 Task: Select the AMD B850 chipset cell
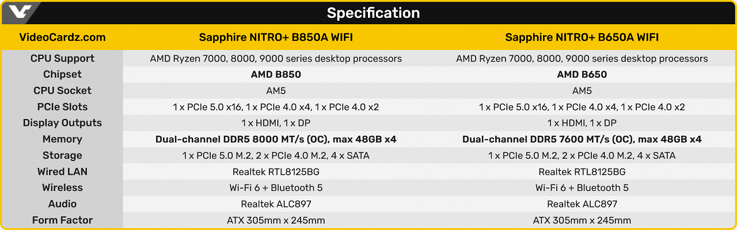click(276, 74)
